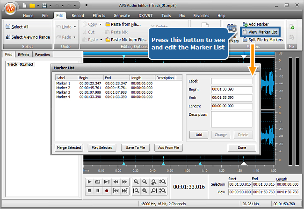The width and height of the screenshot is (304, 209).
Task: Open the File ribbon tab
Action: 45,16
